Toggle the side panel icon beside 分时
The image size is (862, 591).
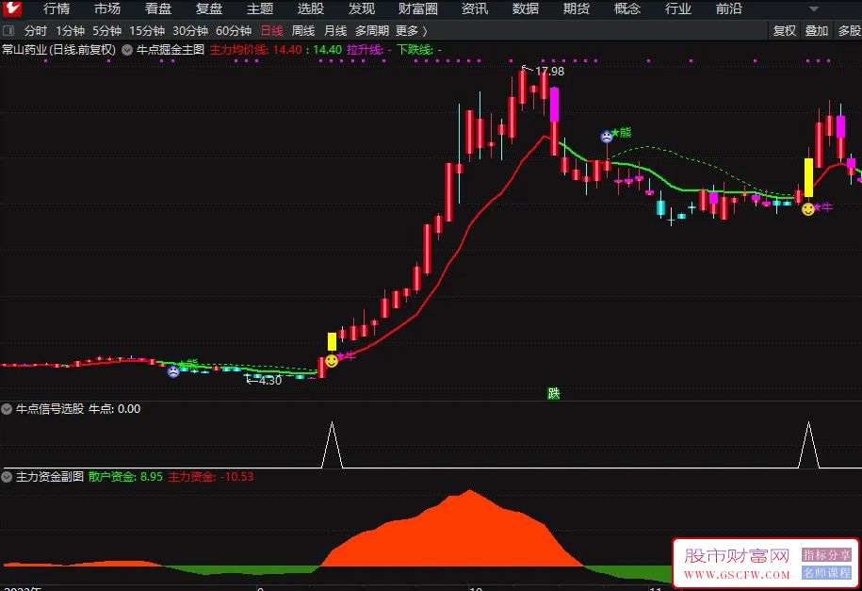[8, 31]
